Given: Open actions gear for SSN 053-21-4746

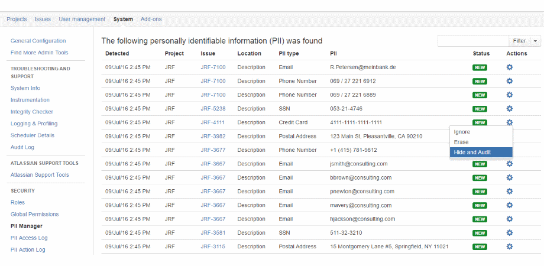Looking at the screenshot, I should click(x=509, y=109).
